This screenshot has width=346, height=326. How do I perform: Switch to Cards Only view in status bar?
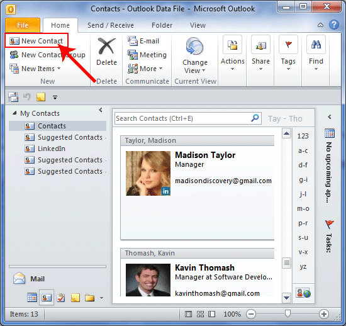200,314
